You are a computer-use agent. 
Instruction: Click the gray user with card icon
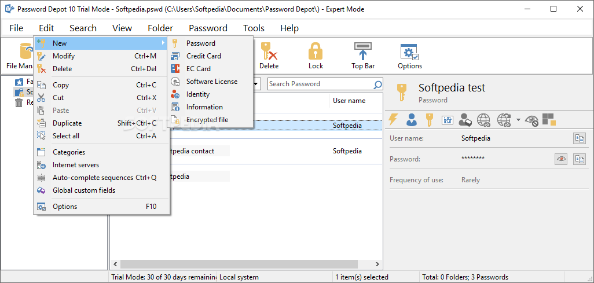point(465,120)
